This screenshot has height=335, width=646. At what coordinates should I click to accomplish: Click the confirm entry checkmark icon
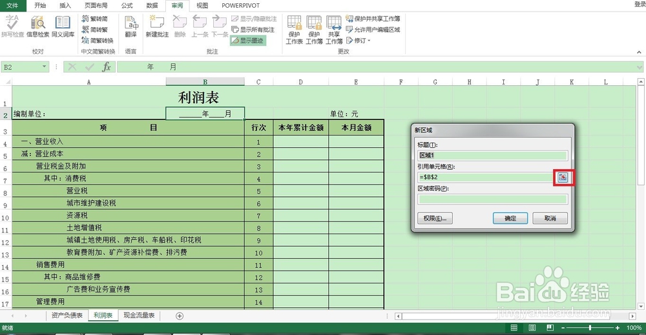[89, 66]
